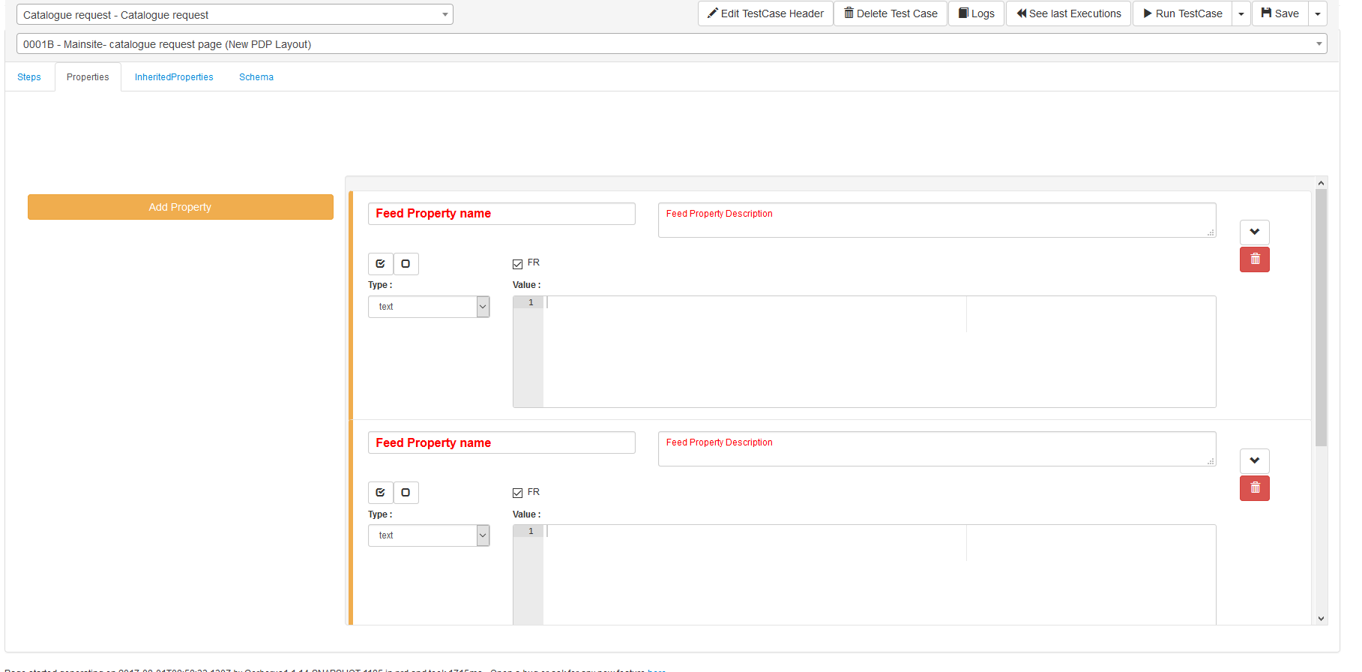Save the test case

(x=1280, y=13)
